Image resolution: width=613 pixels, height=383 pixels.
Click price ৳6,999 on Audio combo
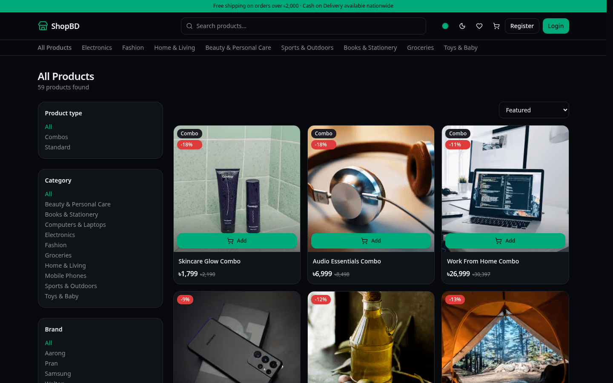click(x=322, y=274)
